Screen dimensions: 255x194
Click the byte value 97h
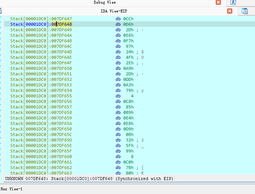[x=130, y=46]
